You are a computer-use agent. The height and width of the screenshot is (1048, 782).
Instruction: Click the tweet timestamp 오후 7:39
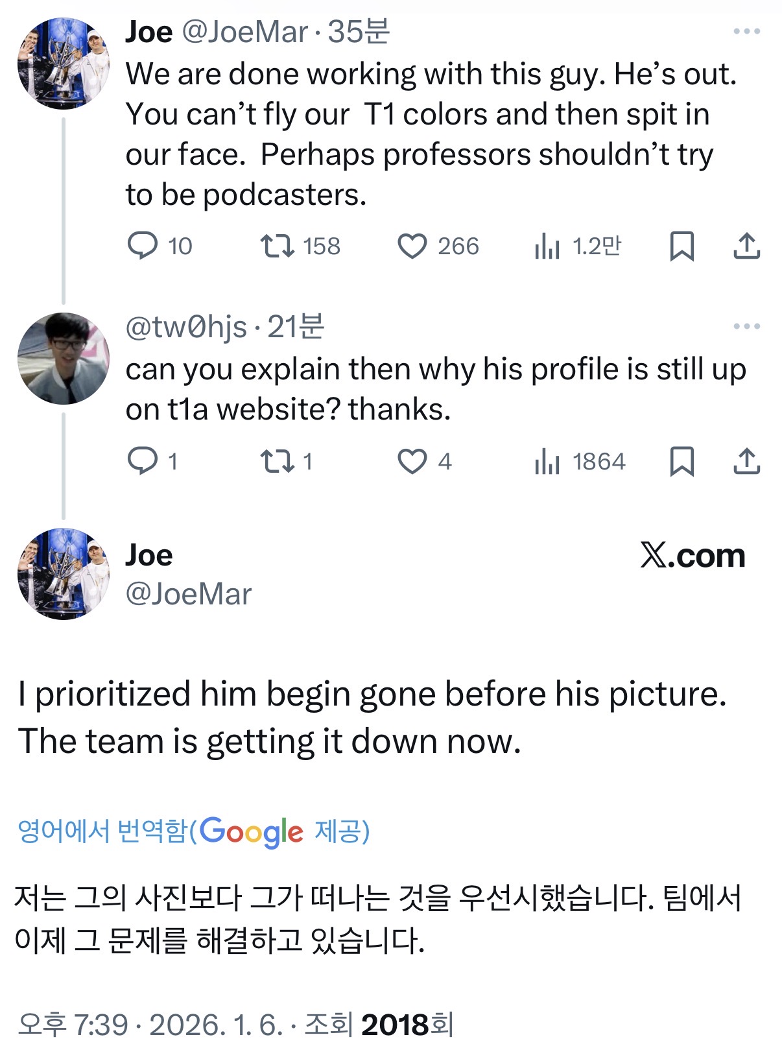(x=73, y=1025)
